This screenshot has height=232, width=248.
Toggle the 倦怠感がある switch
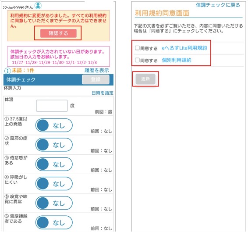[x=54, y=164]
